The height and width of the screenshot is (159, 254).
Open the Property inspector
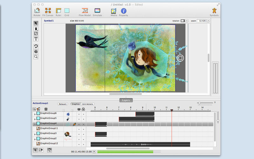(124, 11)
